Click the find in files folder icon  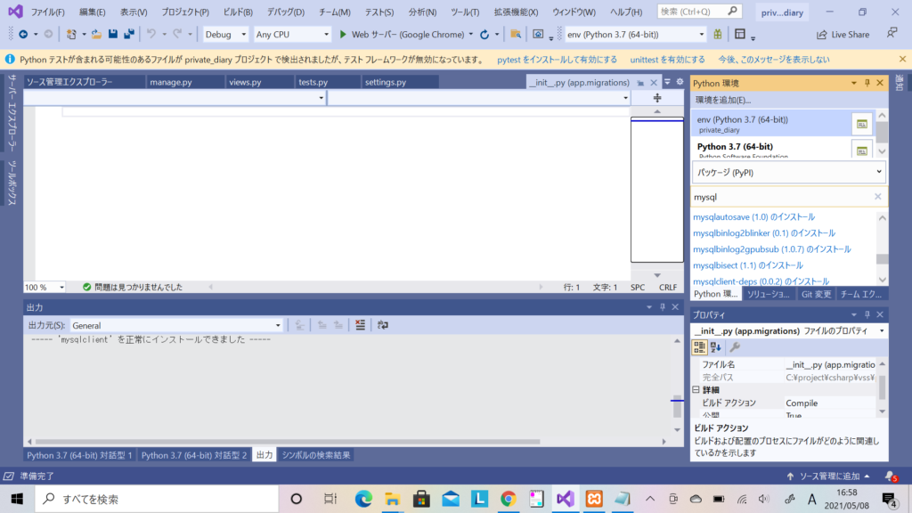pos(516,35)
